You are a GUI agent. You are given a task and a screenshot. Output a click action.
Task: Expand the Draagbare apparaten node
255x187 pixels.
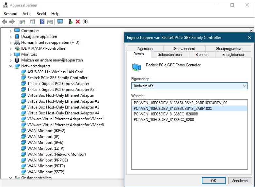click(11, 37)
